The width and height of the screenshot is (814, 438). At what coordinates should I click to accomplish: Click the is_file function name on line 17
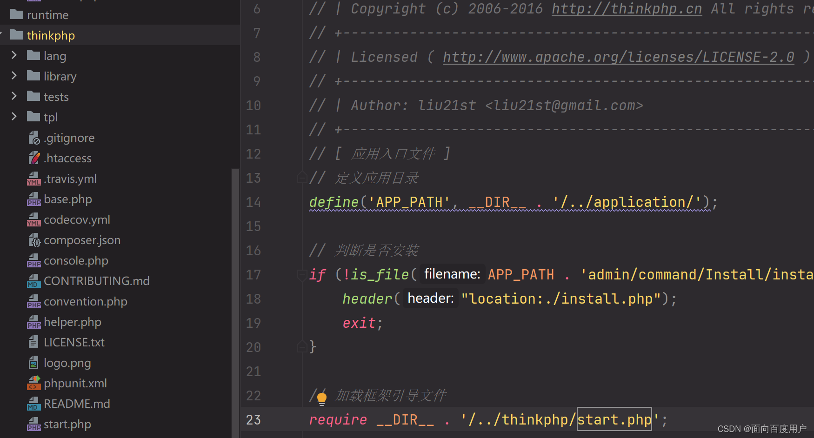(380, 275)
